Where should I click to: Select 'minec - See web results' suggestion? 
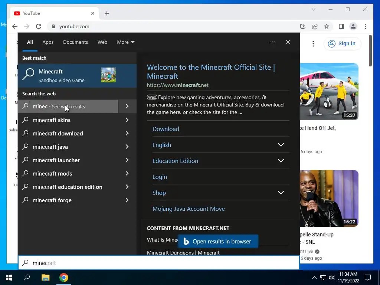[x=68, y=107]
